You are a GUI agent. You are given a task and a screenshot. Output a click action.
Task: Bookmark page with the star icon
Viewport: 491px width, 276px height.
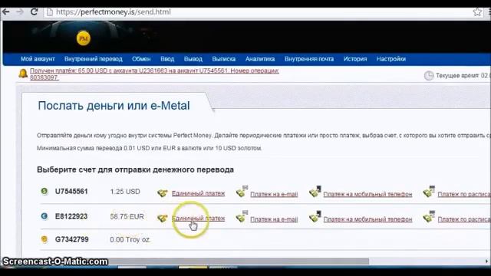[x=477, y=12]
